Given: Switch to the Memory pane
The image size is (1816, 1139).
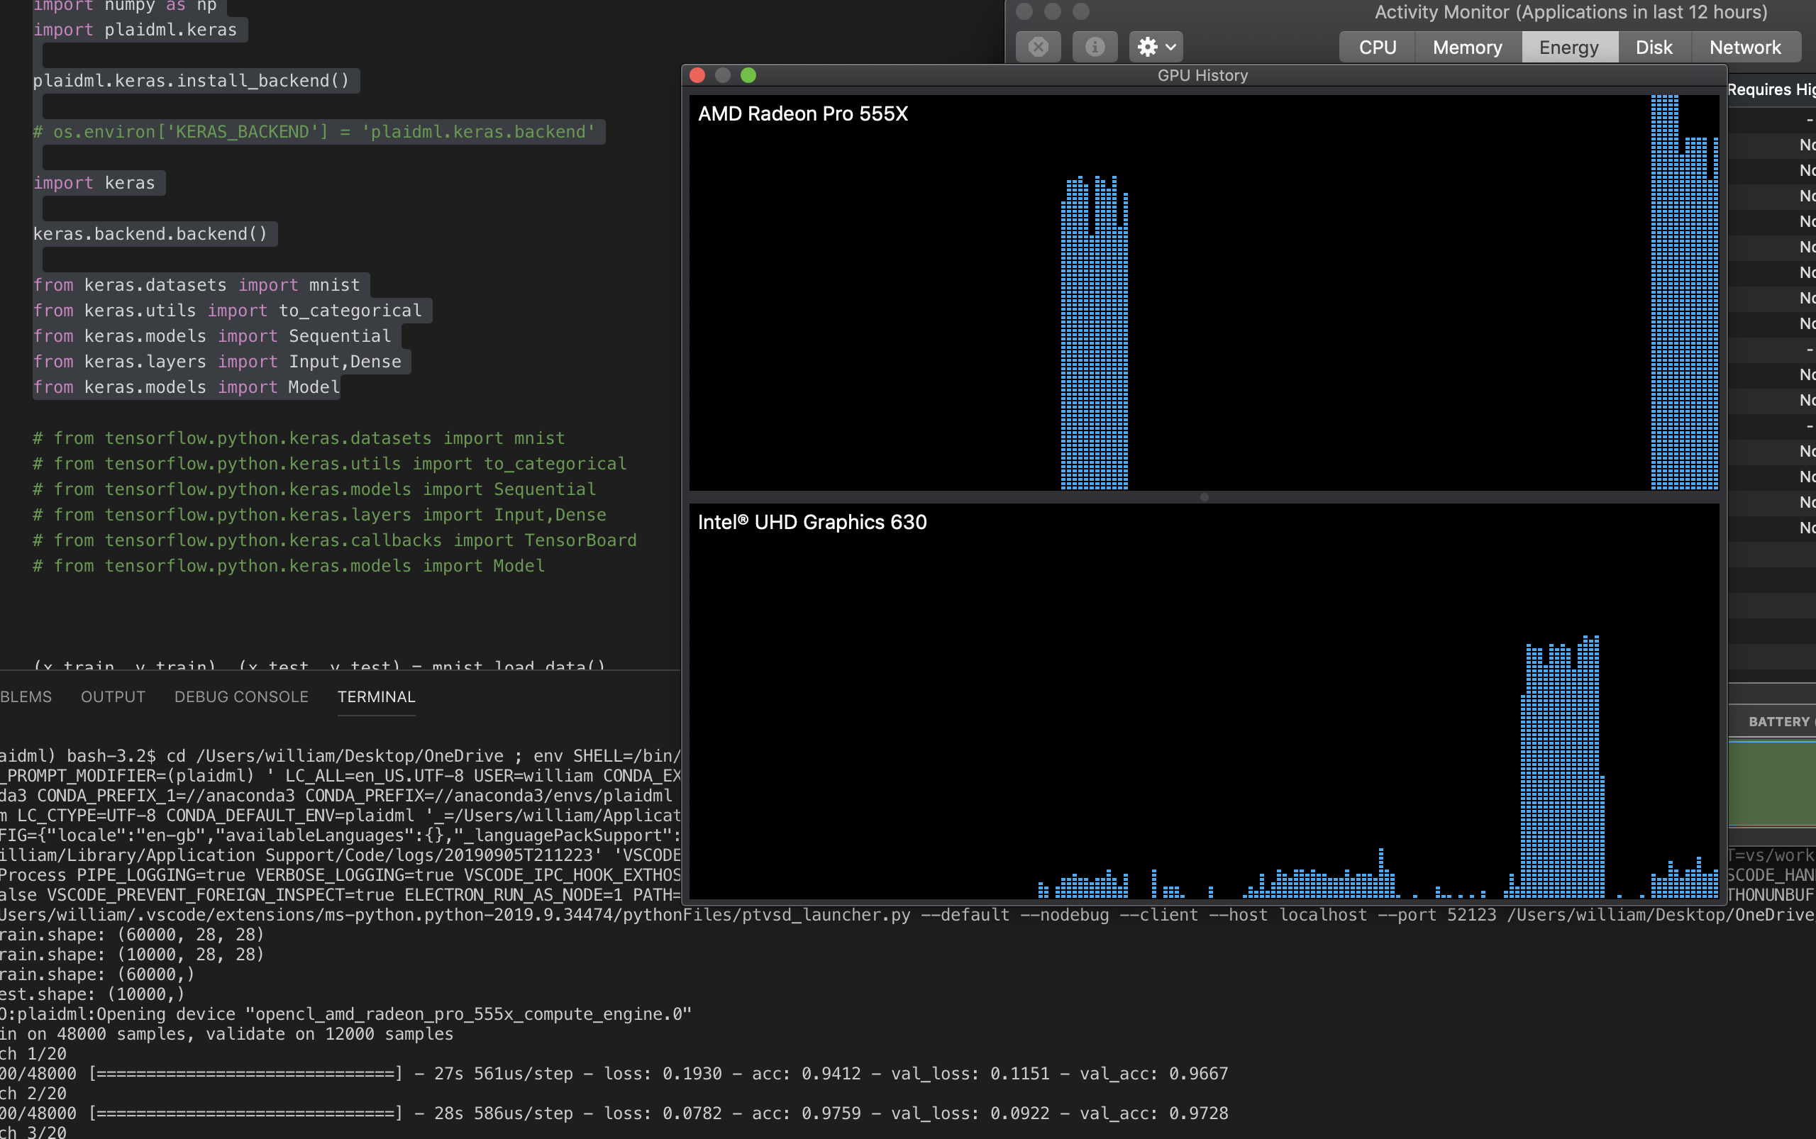Looking at the screenshot, I should [x=1466, y=47].
